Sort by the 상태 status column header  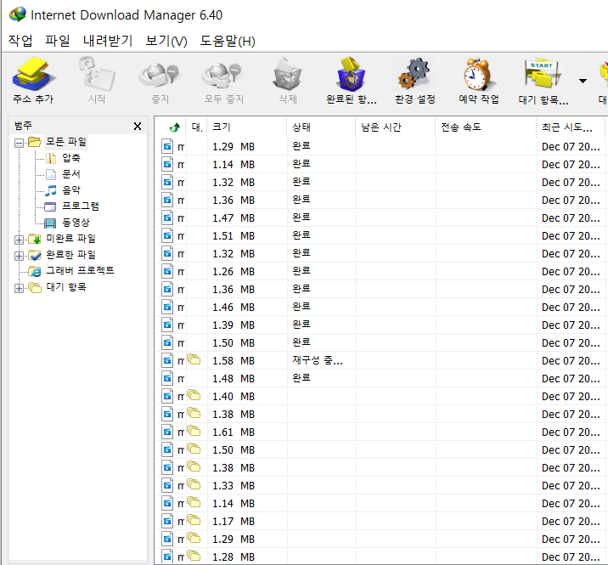click(x=322, y=127)
